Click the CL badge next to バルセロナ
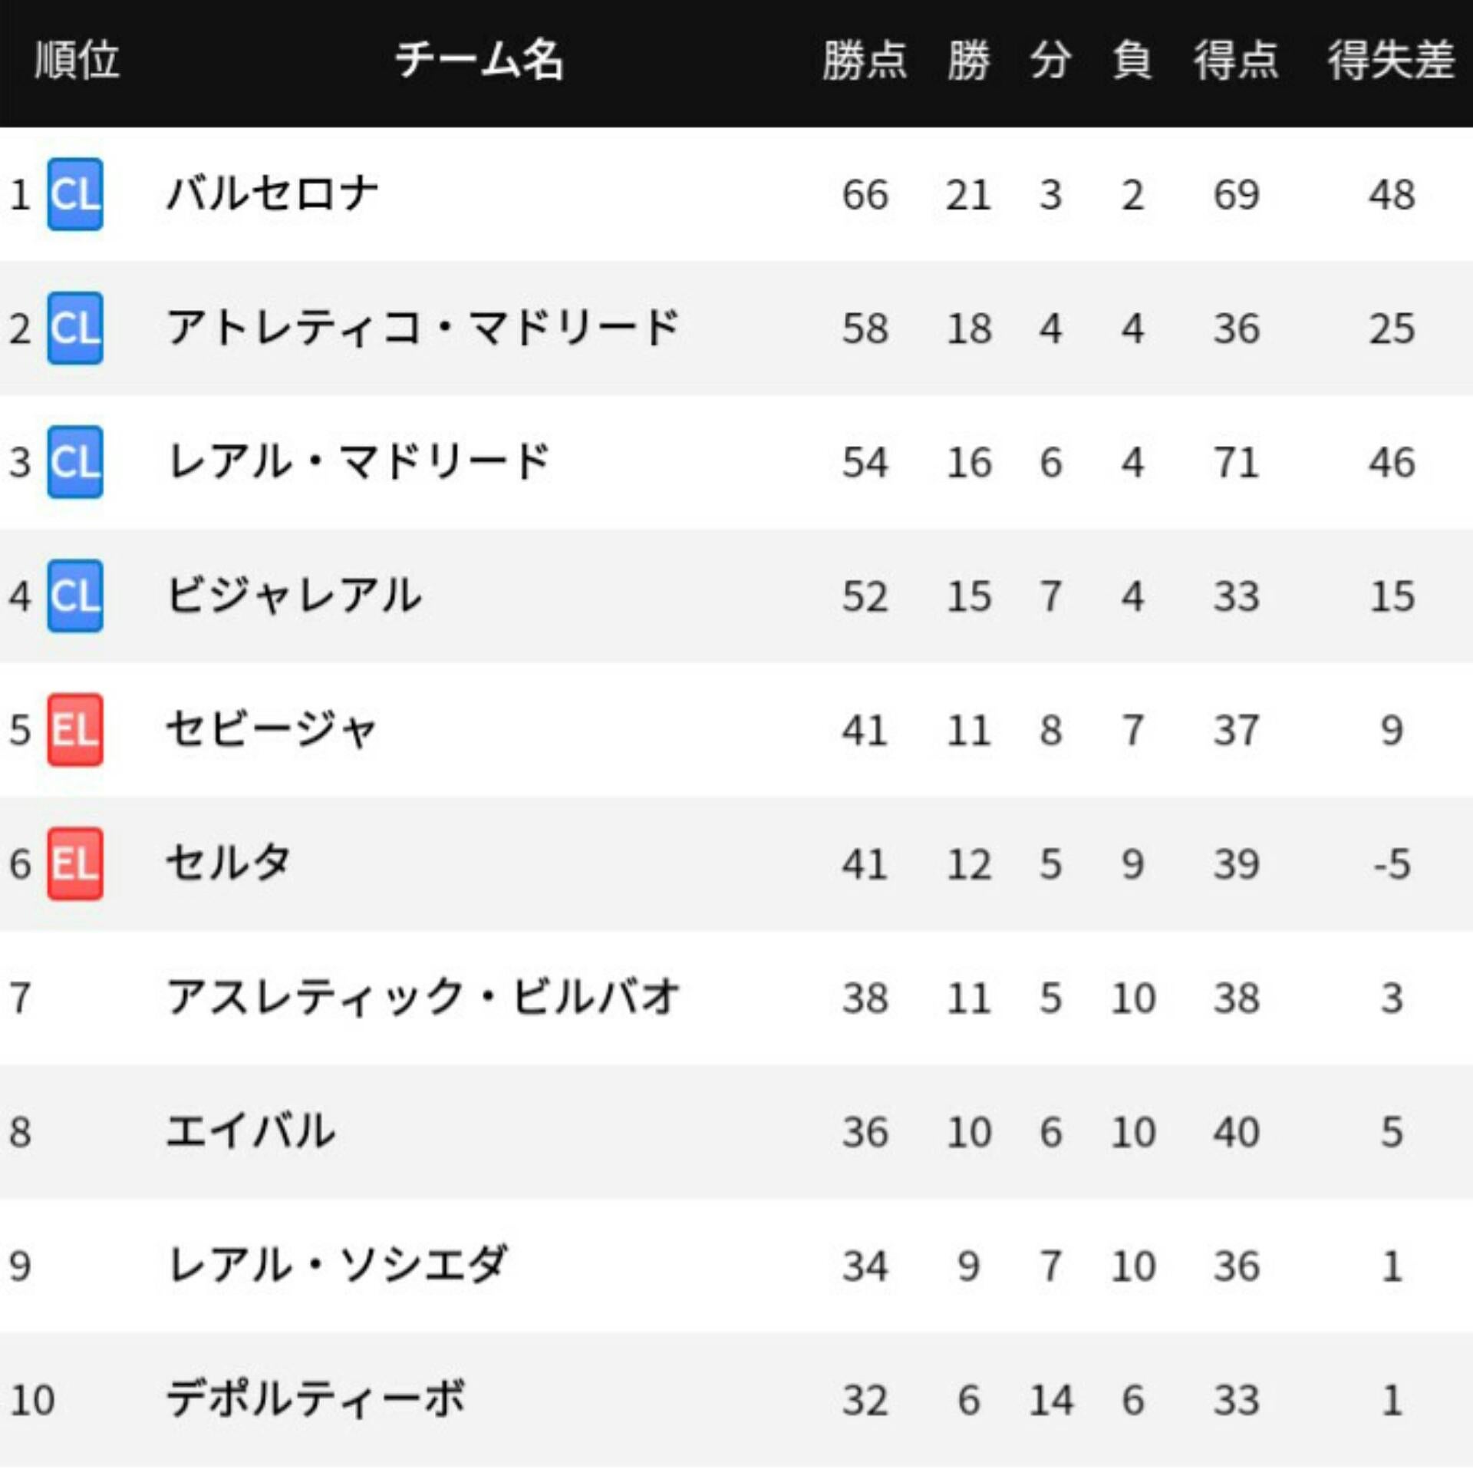Viewport: 1473px width, 1469px height. pos(75,194)
